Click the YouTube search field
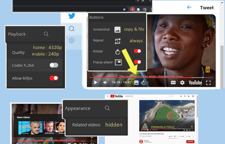 [x=147, y=96]
